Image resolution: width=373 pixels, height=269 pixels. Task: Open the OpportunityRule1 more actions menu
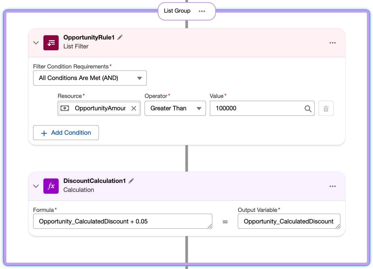(x=332, y=43)
